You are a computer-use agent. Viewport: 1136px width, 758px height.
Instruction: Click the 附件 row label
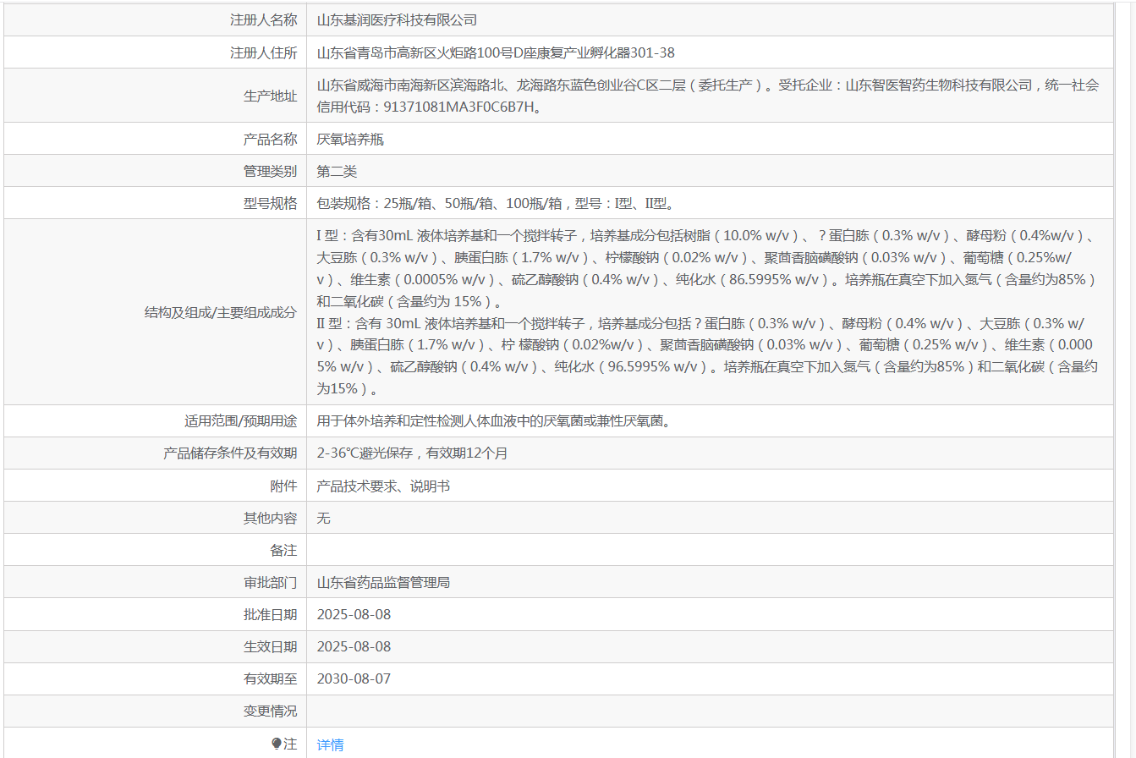click(x=284, y=486)
